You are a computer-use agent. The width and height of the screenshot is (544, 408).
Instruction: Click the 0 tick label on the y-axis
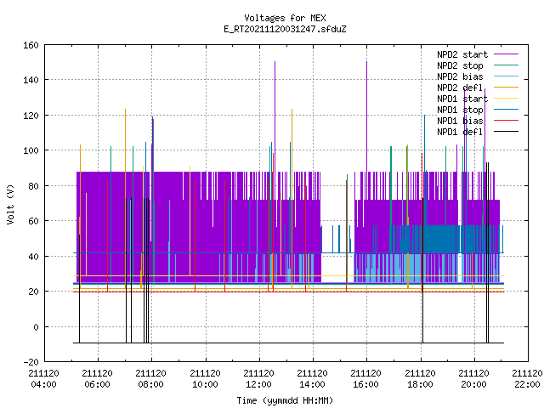point(36,327)
